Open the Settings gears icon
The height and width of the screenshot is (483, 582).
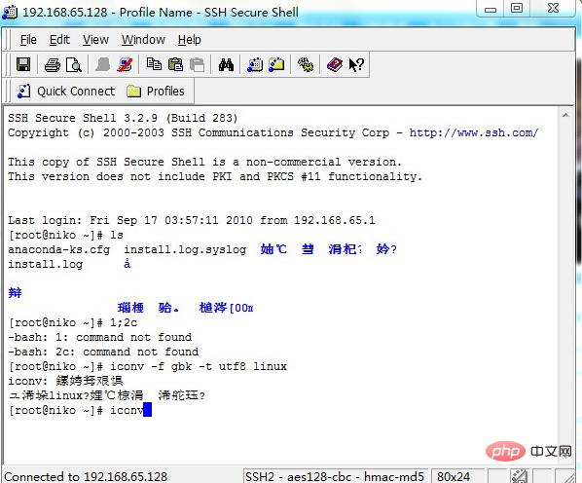click(306, 65)
